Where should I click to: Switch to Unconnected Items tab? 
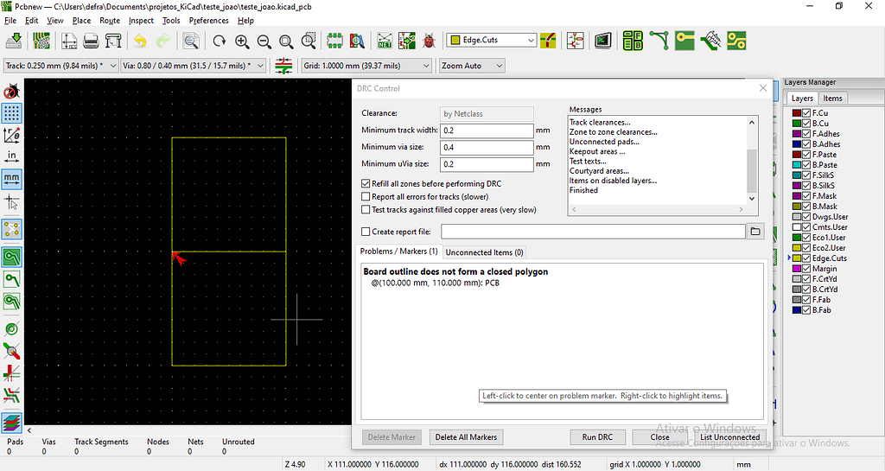click(484, 252)
